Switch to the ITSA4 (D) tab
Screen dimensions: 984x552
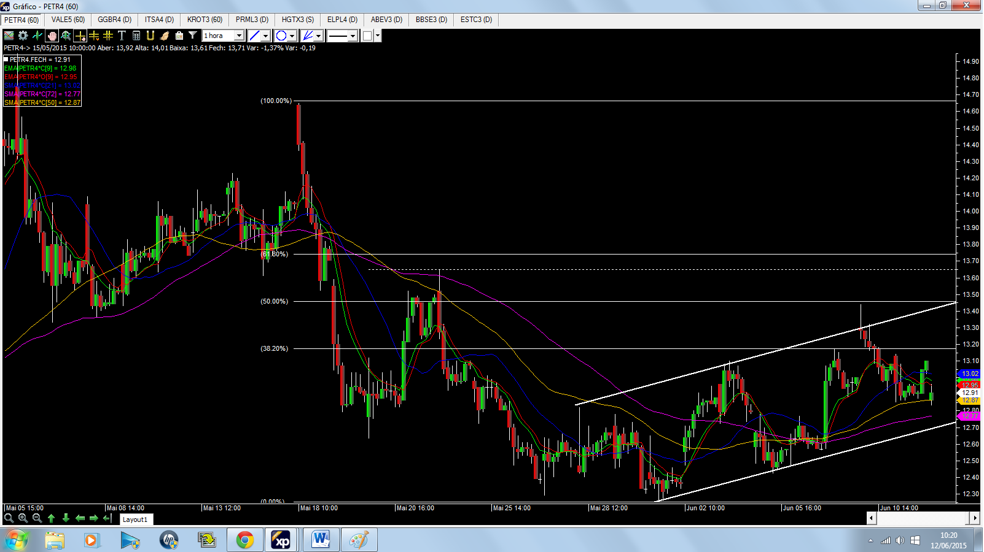[x=160, y=20]
